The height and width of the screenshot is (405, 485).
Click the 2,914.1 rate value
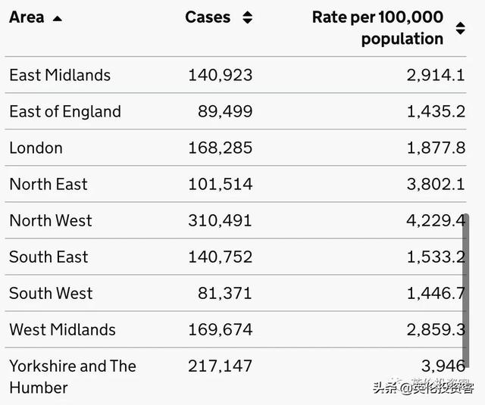(436, 75)
